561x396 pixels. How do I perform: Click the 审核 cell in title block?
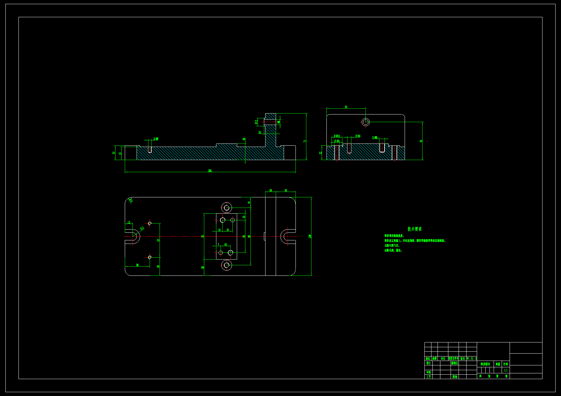(428, 372)
